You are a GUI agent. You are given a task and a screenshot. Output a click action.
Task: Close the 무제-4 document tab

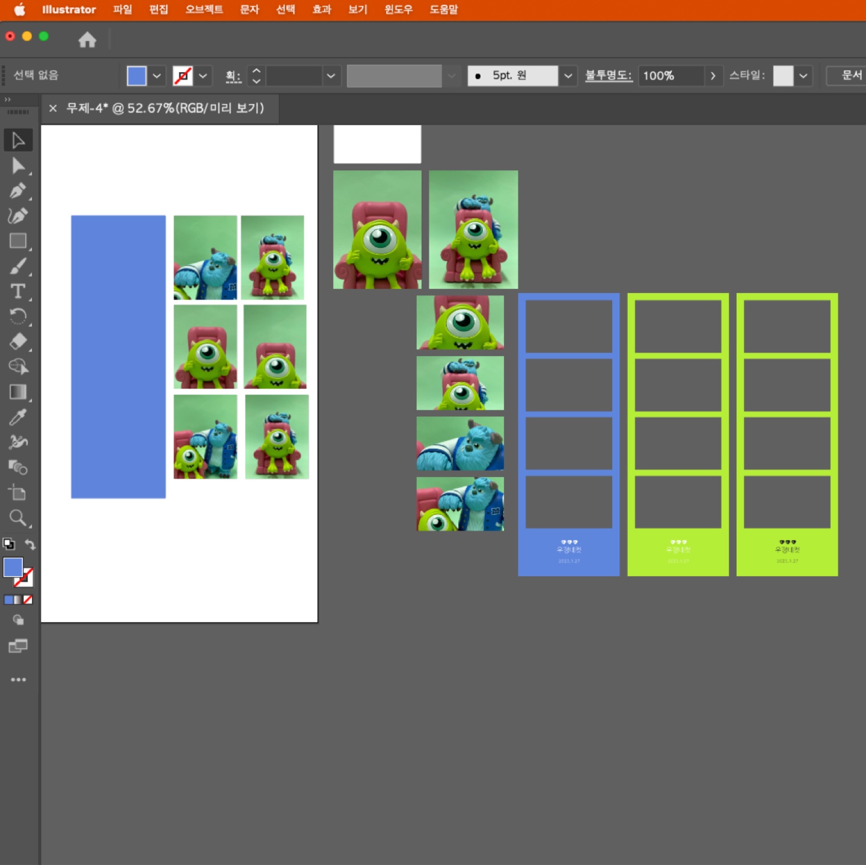pyautogui.click(x=53, y=108)
